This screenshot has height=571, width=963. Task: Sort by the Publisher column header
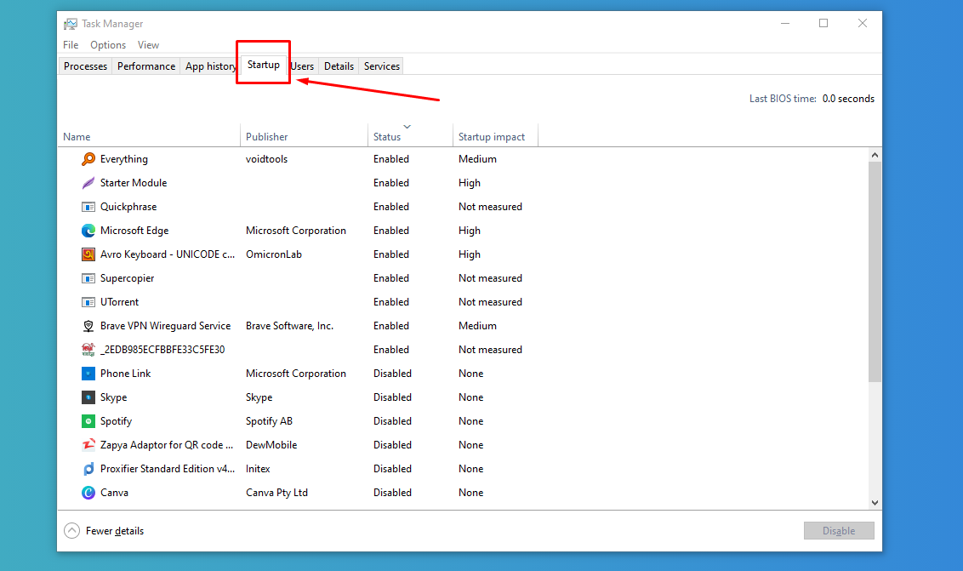pos(266,136)
